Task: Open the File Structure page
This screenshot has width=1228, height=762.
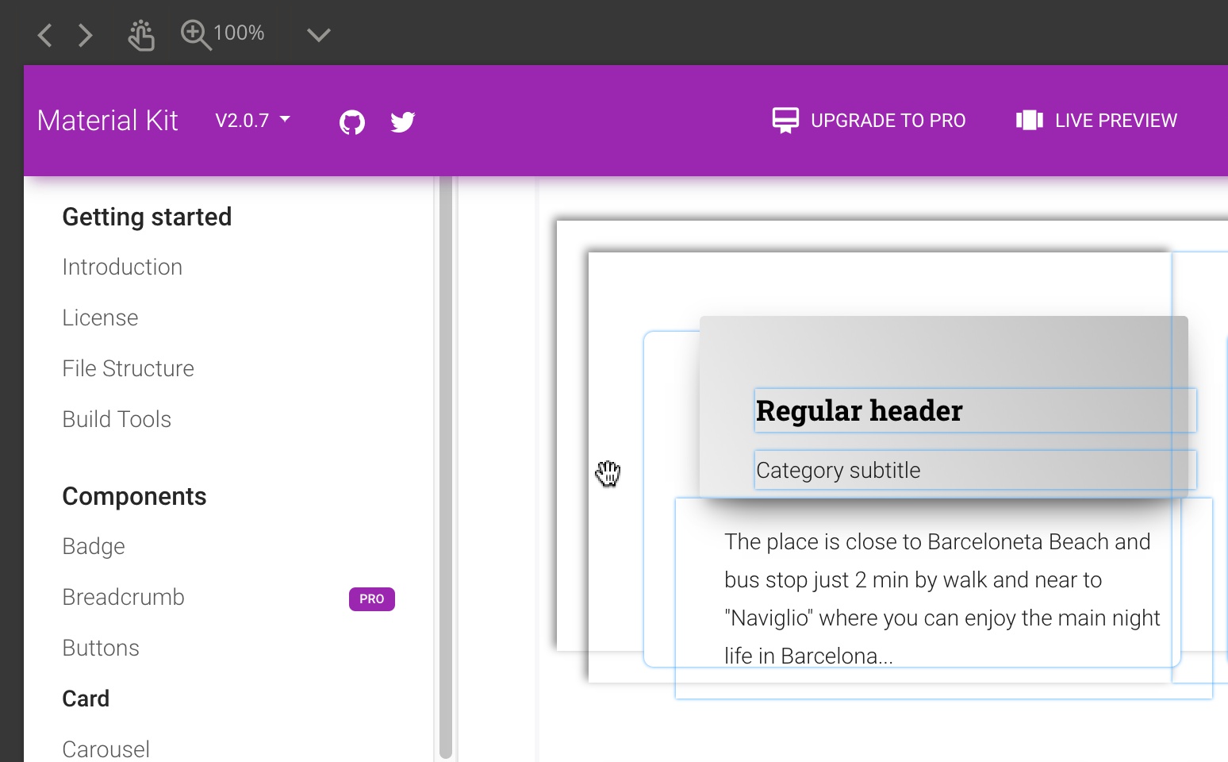Action: pos(128,368)
